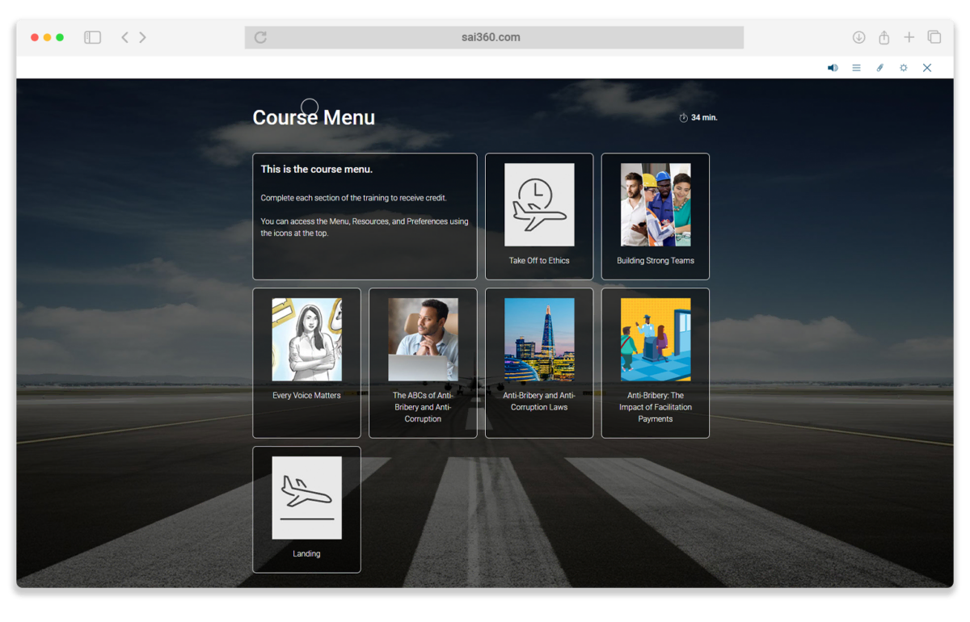Click the browser downloads icon

pos(858,36)
